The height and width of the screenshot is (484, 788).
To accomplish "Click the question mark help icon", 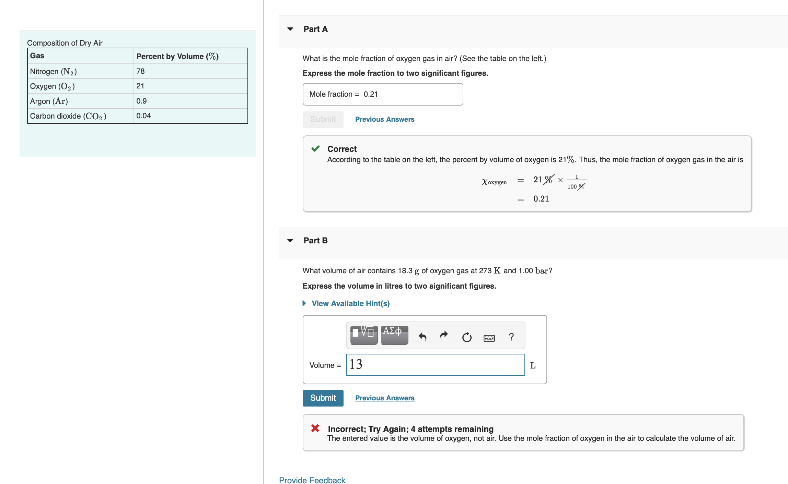I will tap(511, 337).
